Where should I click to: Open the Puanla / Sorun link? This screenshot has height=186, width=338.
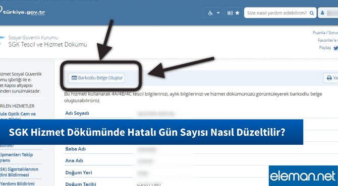(325, 33)
